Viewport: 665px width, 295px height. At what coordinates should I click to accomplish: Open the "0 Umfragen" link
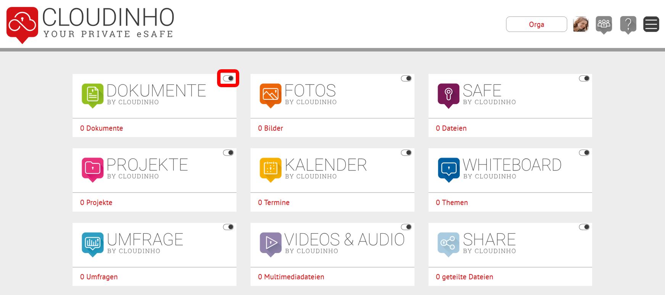pyautogui.click(x=99, y=277)
